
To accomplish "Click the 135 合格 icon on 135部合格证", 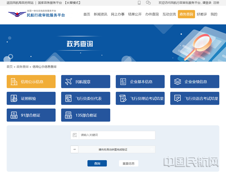I will pyautogui.click(x=69, y=115).
